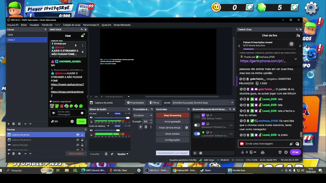
Task: Remove the current scene transition
Action: coord(146,127)
